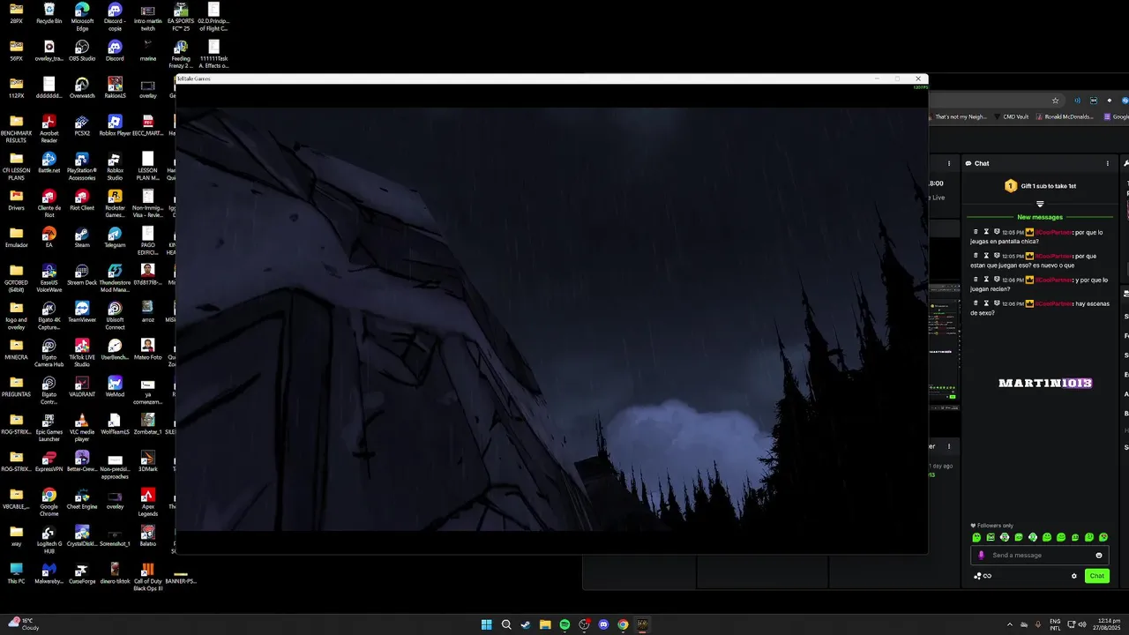Open Overwatch desktop shortcut
This screenshot has height=635, width=1129.
(x=82, y=87)
